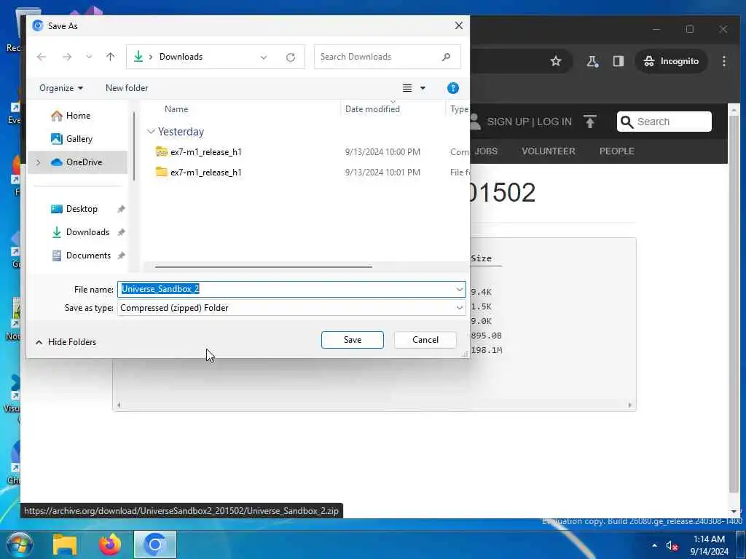The height and width of the screenshot is (559, 746).
Task: Toggle Chrome side panel icon
Action: click(x=618, y=61)
